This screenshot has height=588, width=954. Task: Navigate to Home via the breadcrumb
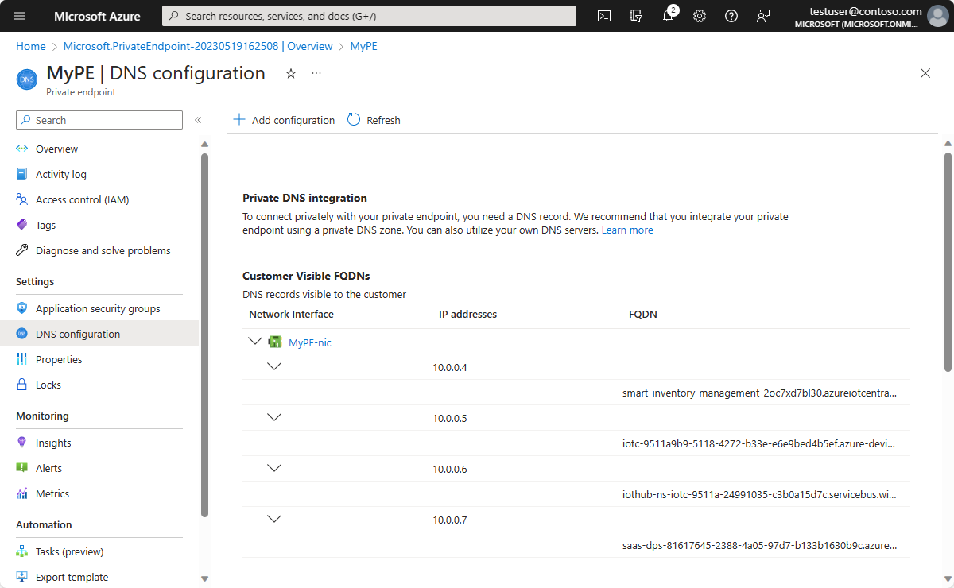click(x=30, y=46)
